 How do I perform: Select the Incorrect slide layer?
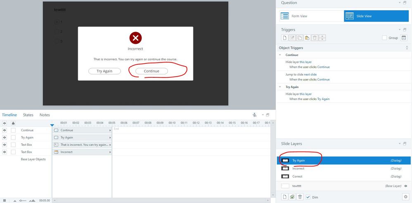coord(344,168)
